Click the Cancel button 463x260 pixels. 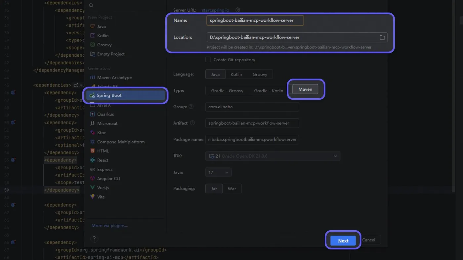[369, 240]
